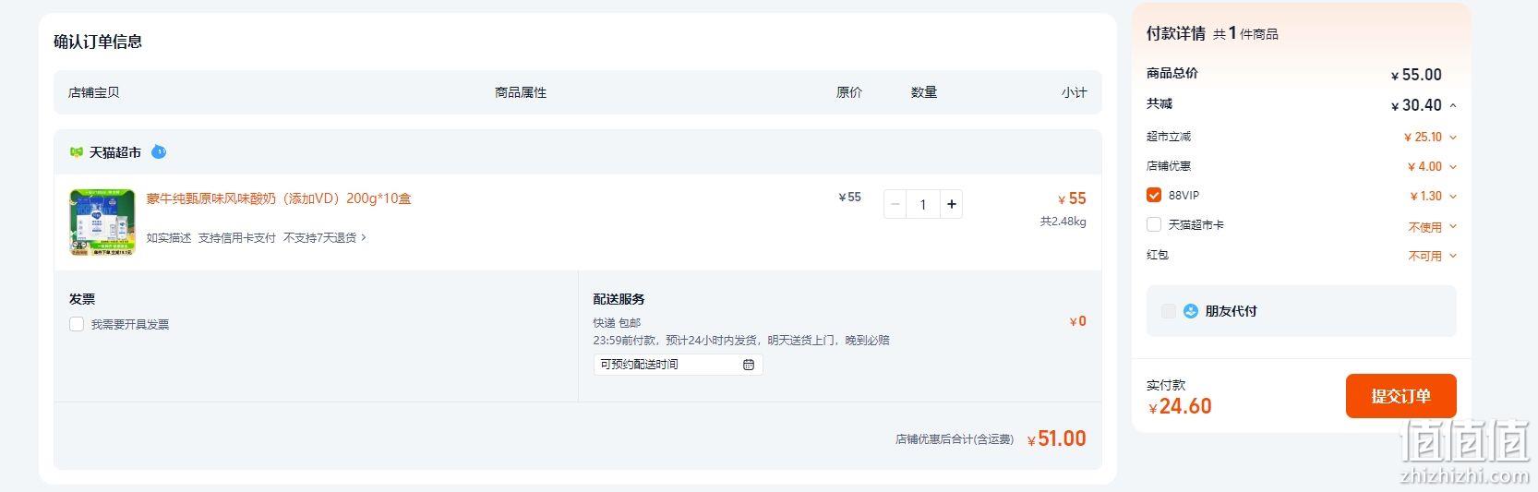Click the 发票 section heading
Image resolution: width=1538 pixels, height=492 pixels.
[82, 299]
